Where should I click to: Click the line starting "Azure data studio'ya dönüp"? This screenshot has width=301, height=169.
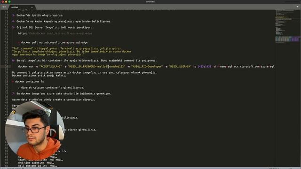coord(53,100)
